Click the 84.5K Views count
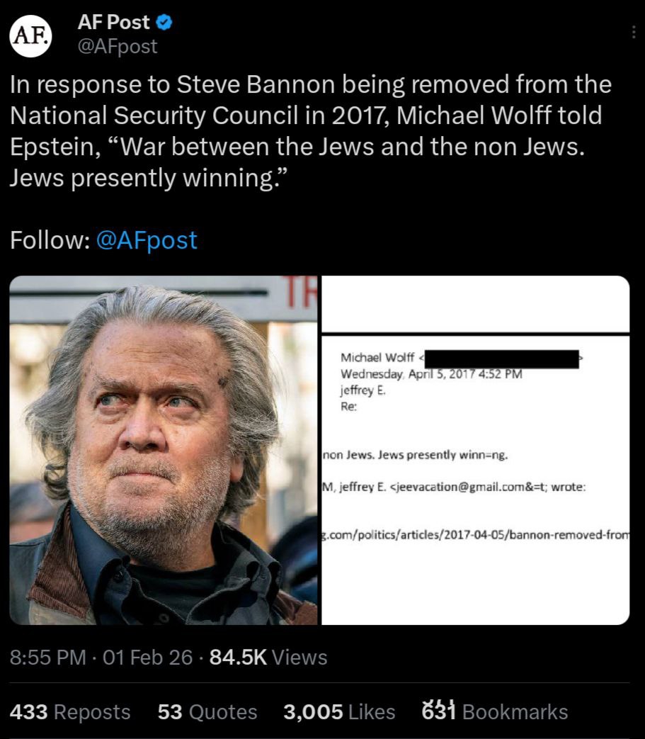Viewport: 645px width, 739px height. coord(268,658)
